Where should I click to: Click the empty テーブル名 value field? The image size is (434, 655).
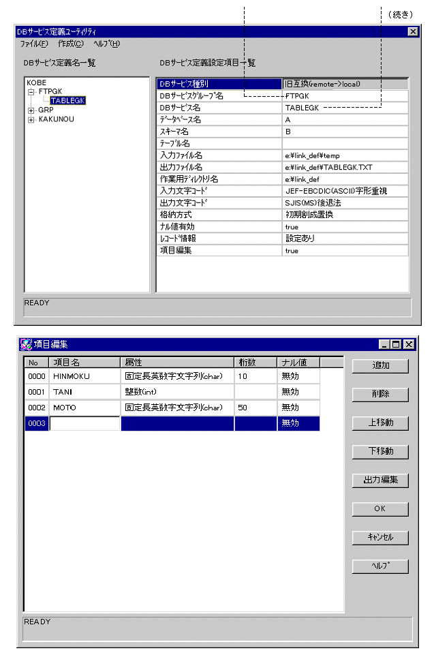pos(345,143)
